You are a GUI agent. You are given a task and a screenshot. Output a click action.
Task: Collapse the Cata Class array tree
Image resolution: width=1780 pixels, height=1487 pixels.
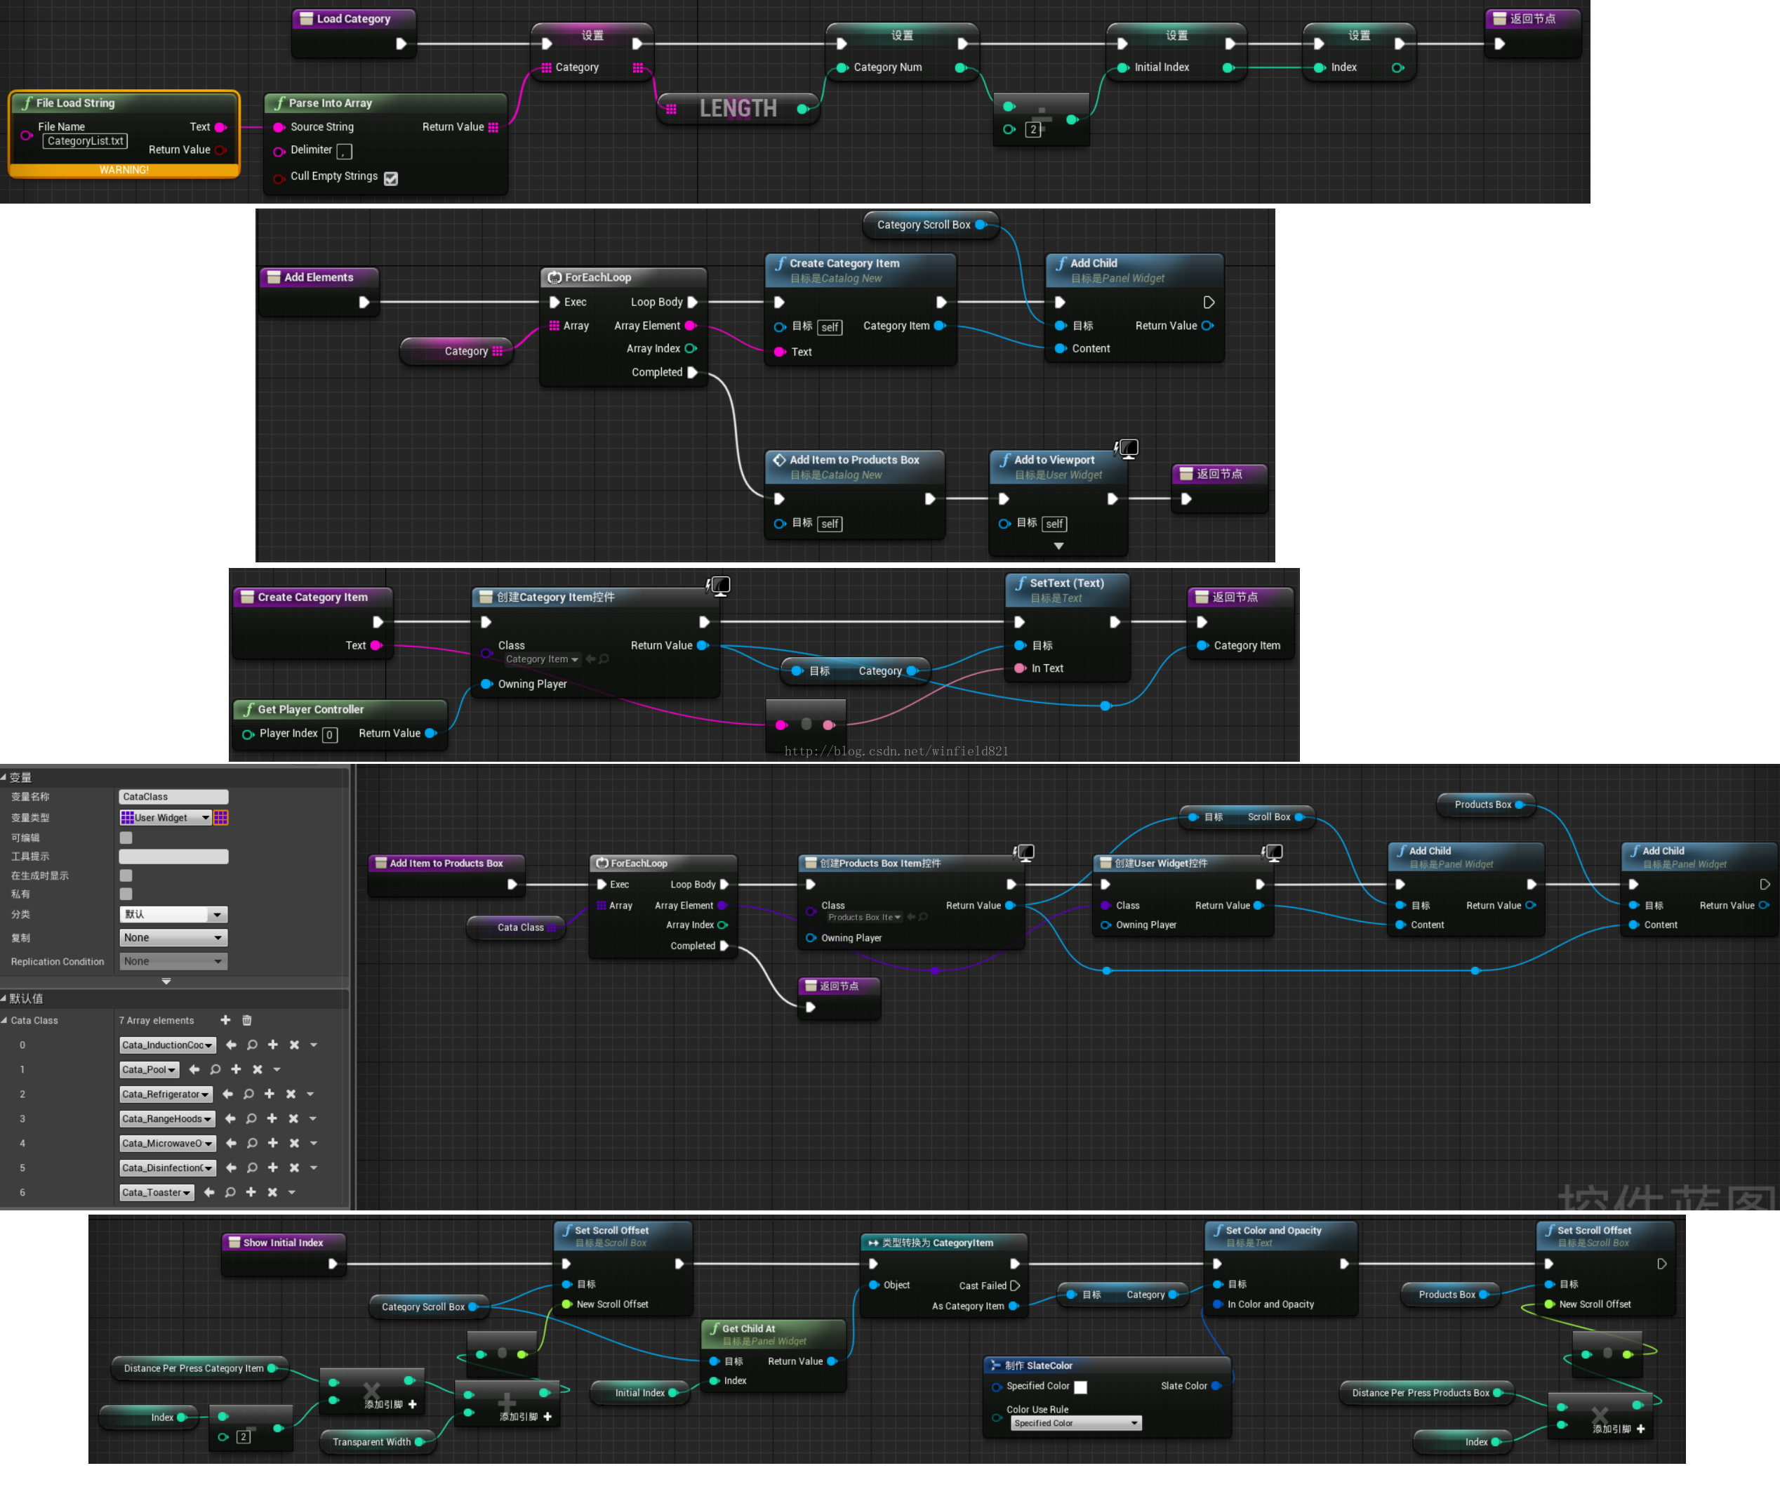[4, 1020]
